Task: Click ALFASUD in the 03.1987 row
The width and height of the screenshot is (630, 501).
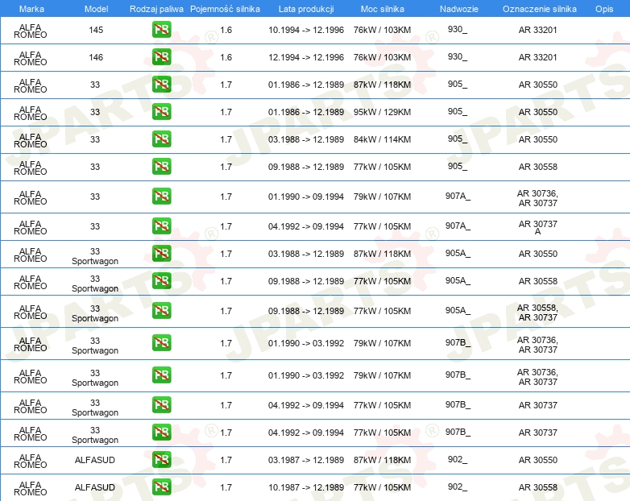Action: pyautogui.click(x=95, y=460)
